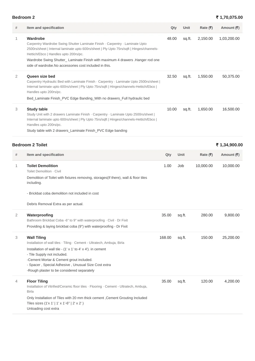Click the Amount (₹) header in Bedroom 2 table
The width and height of the screenshot is (255, 361).
[230, 28]
